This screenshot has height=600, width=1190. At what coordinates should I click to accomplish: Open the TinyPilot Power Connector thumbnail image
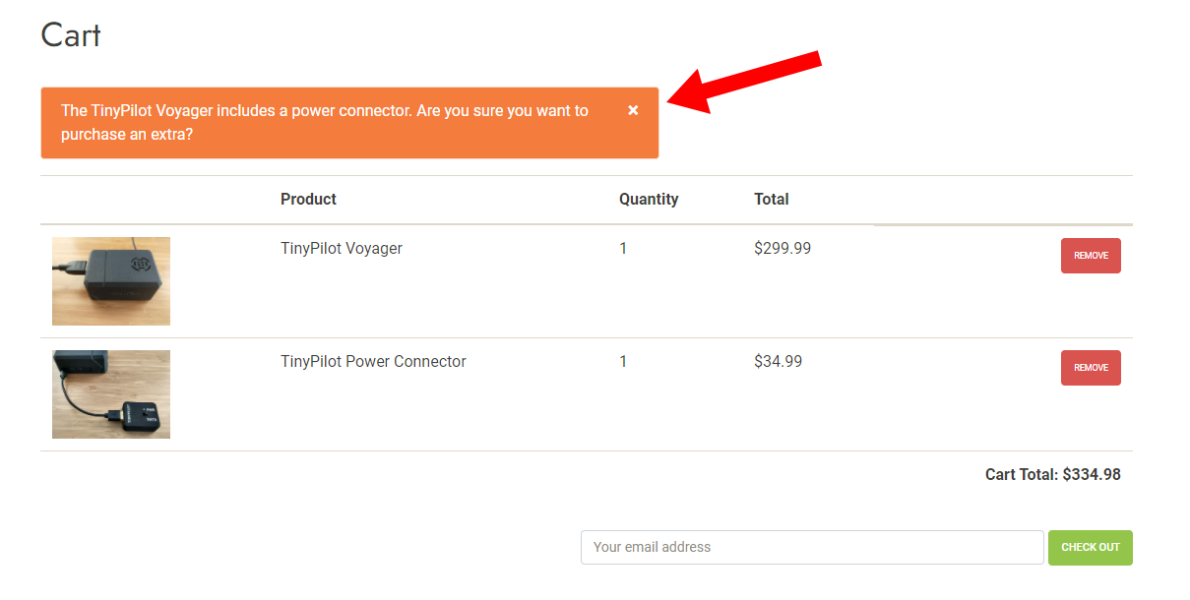[111, 394]
